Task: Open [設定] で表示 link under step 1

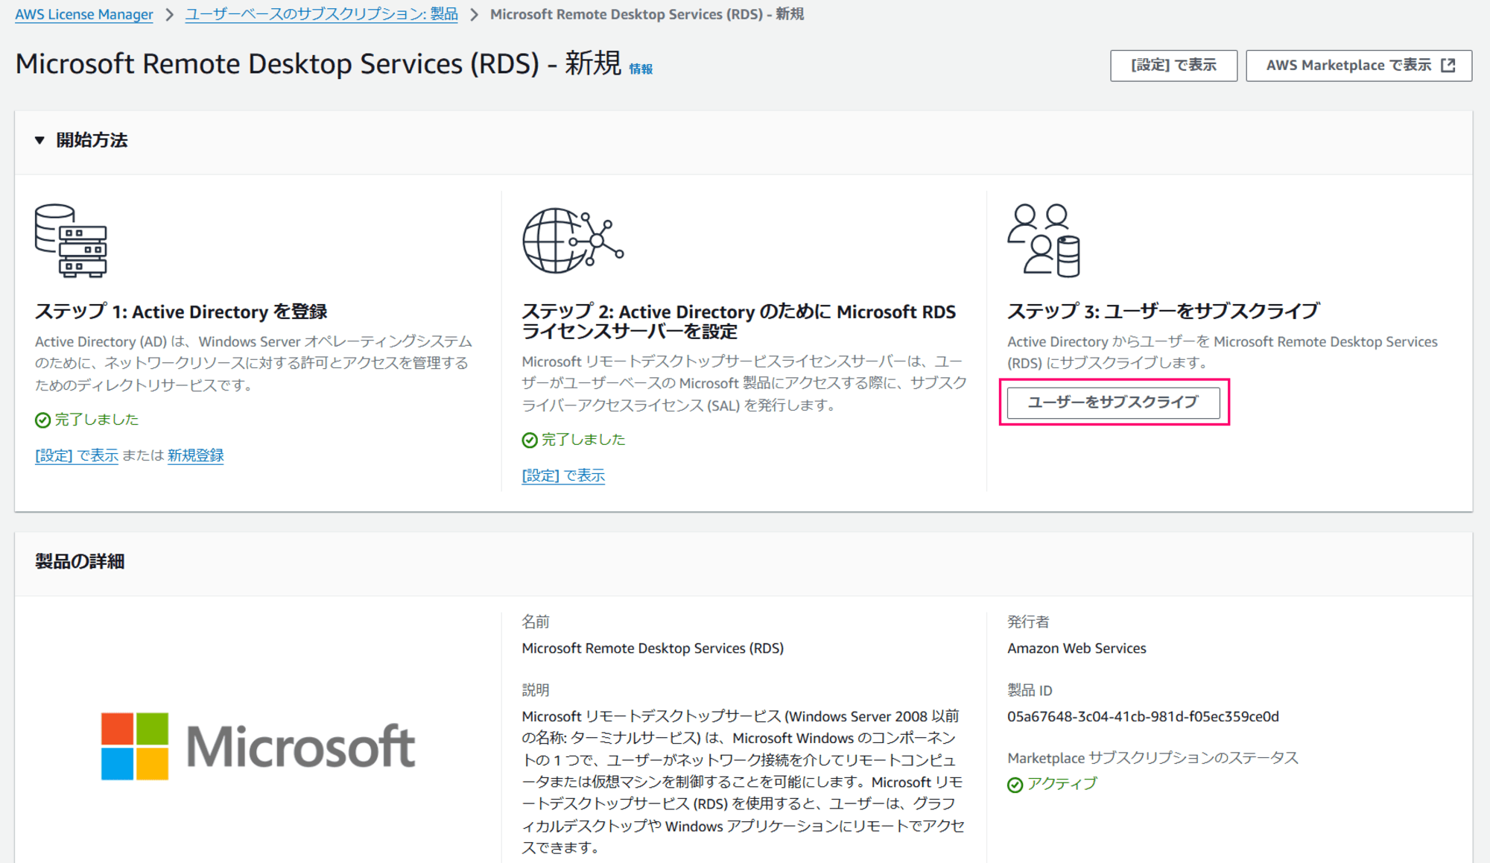Action: 77,455
